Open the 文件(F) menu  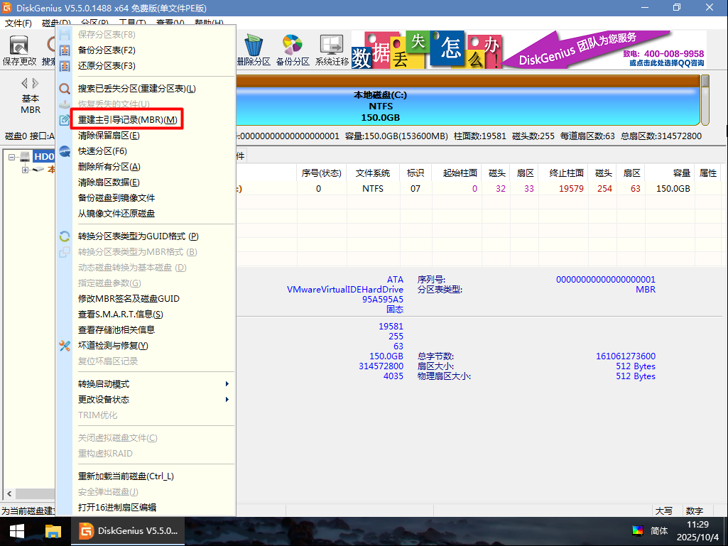pyautogui.click(x=18, y=23)
